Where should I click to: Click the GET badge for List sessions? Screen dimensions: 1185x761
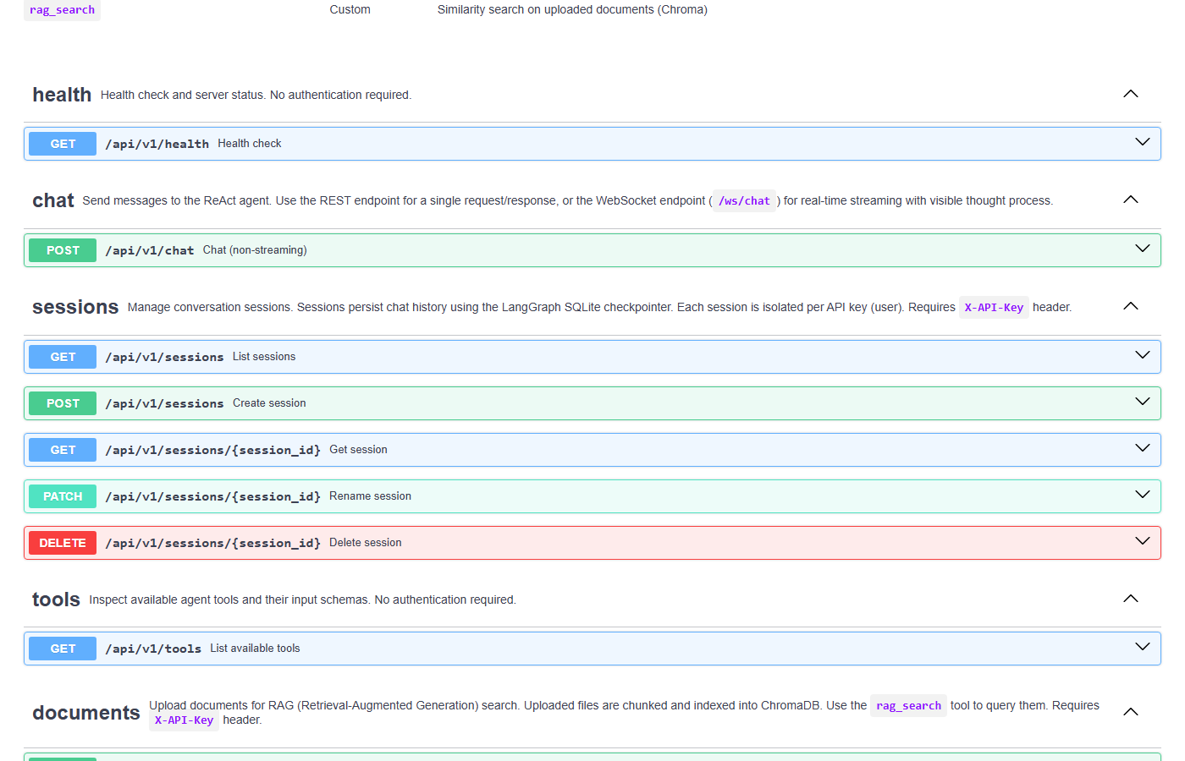(63, 357)
